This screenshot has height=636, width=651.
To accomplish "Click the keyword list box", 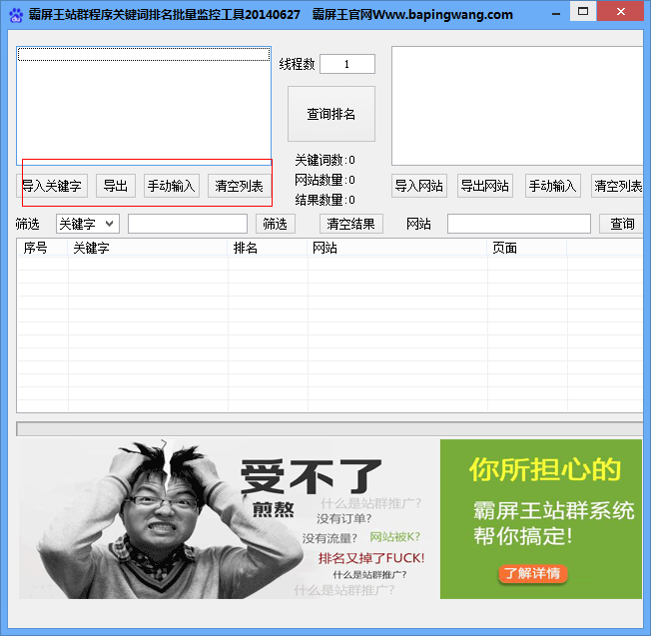I will pos(144,106).
